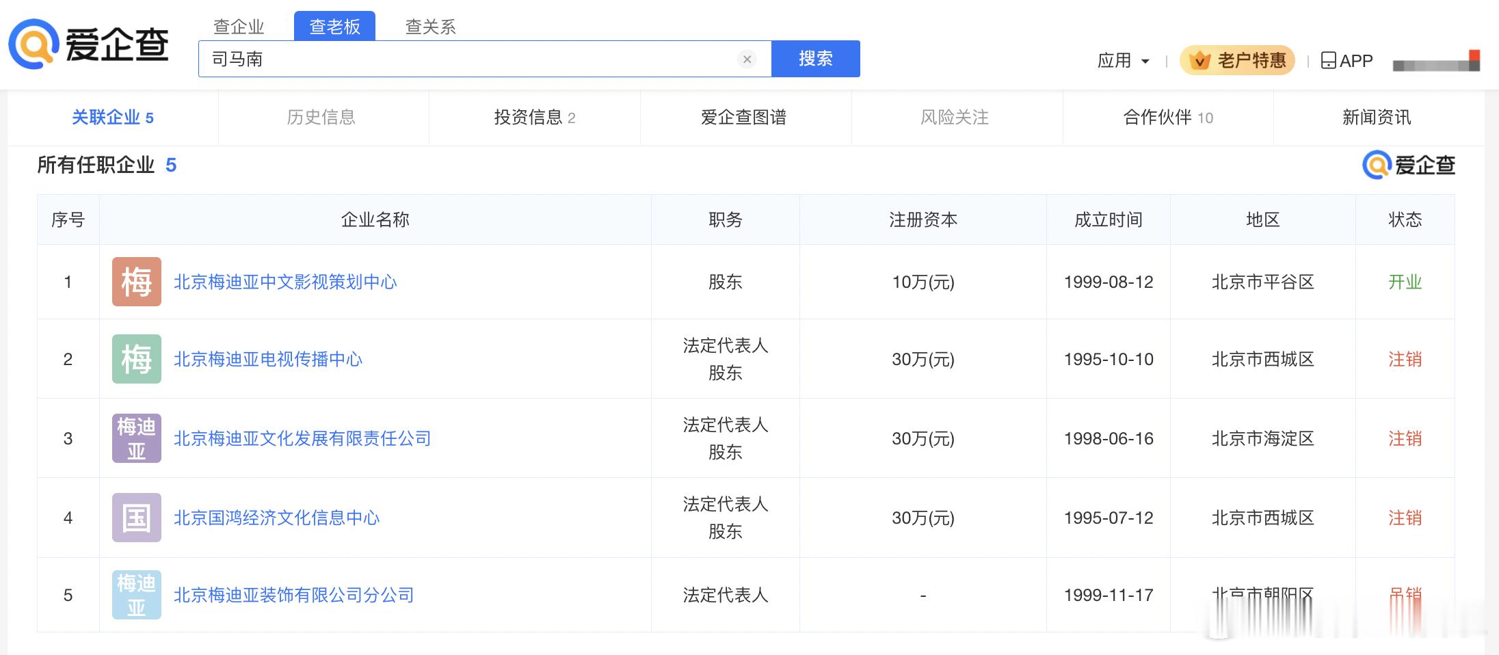Click the 开业 status in row 1
The image size is (1499, 655).
coord(1405,282)
